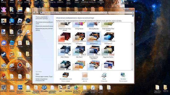Viewport: 170px width, 95px height.
Task: Click Оформление и персонализация breadcrumb
Action: [x=68, y=13]
